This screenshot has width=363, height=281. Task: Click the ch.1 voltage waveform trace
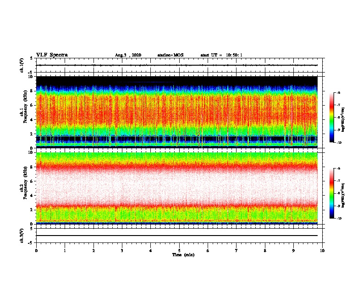tap(177, 65)
